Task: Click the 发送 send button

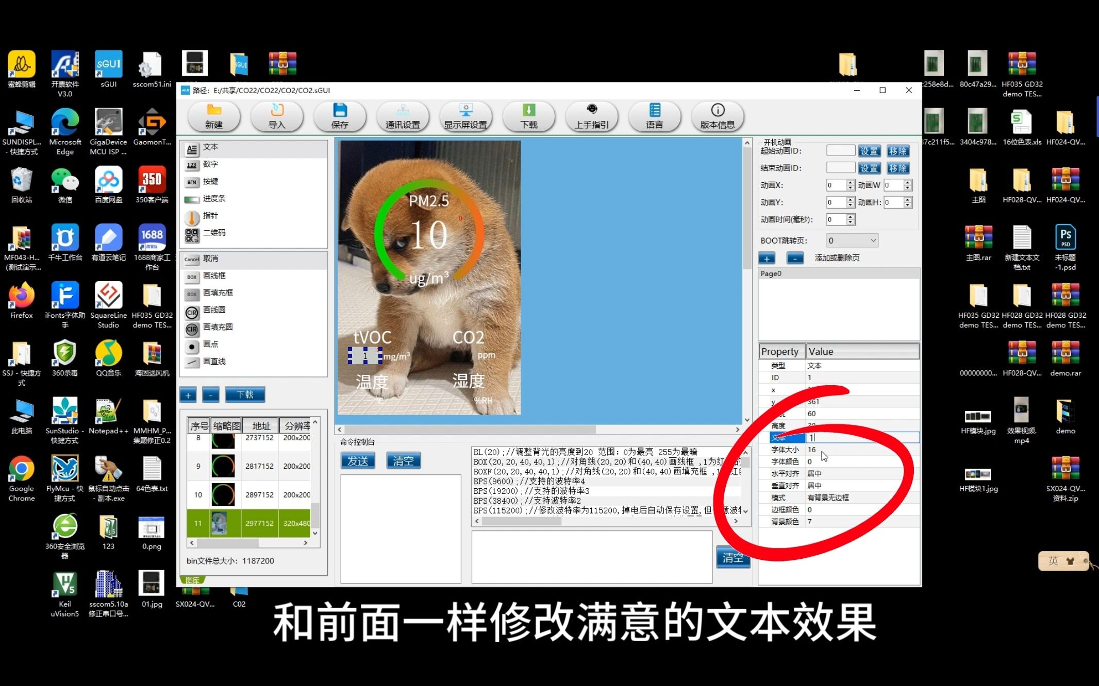Action: click(358, 460)
